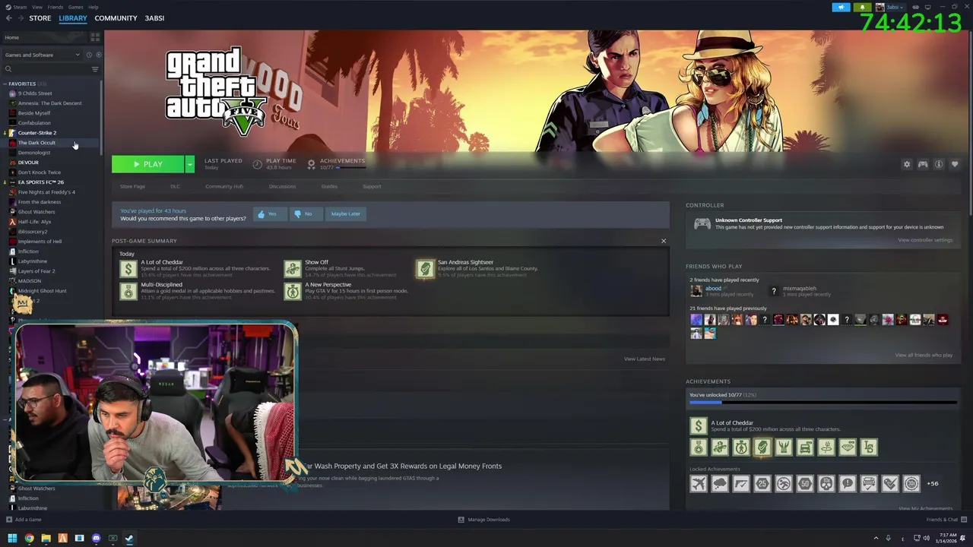Click the unlocked LS achievement icon

869,447
